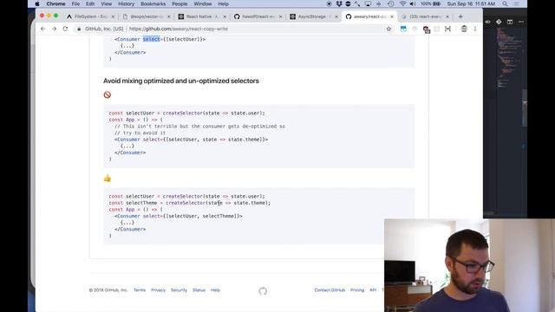Click the blue window extension icon

click(x=403, y=29)
